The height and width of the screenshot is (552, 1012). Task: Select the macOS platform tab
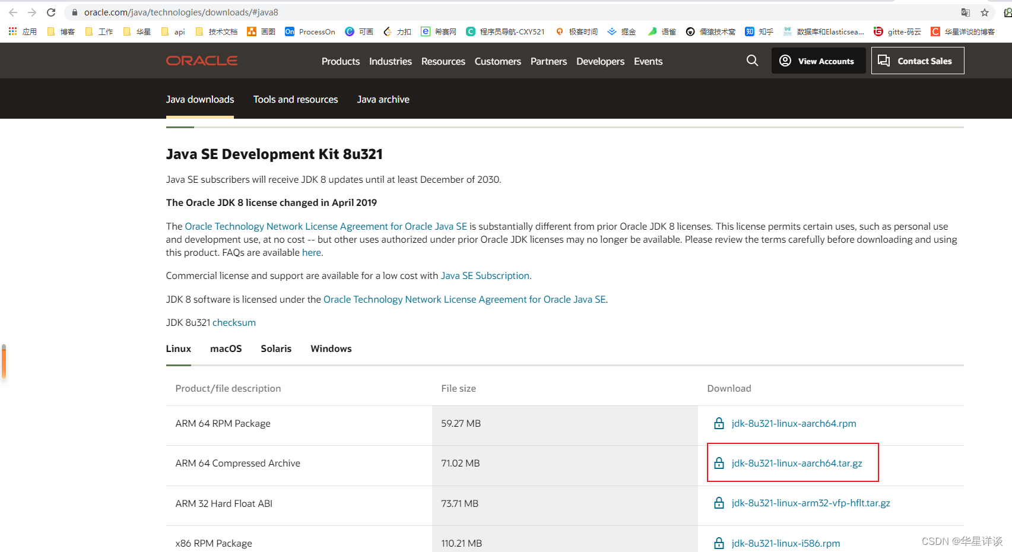[226, 348]
